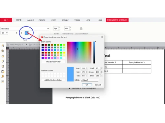Close the font color dialog with X

click(102, 37)
